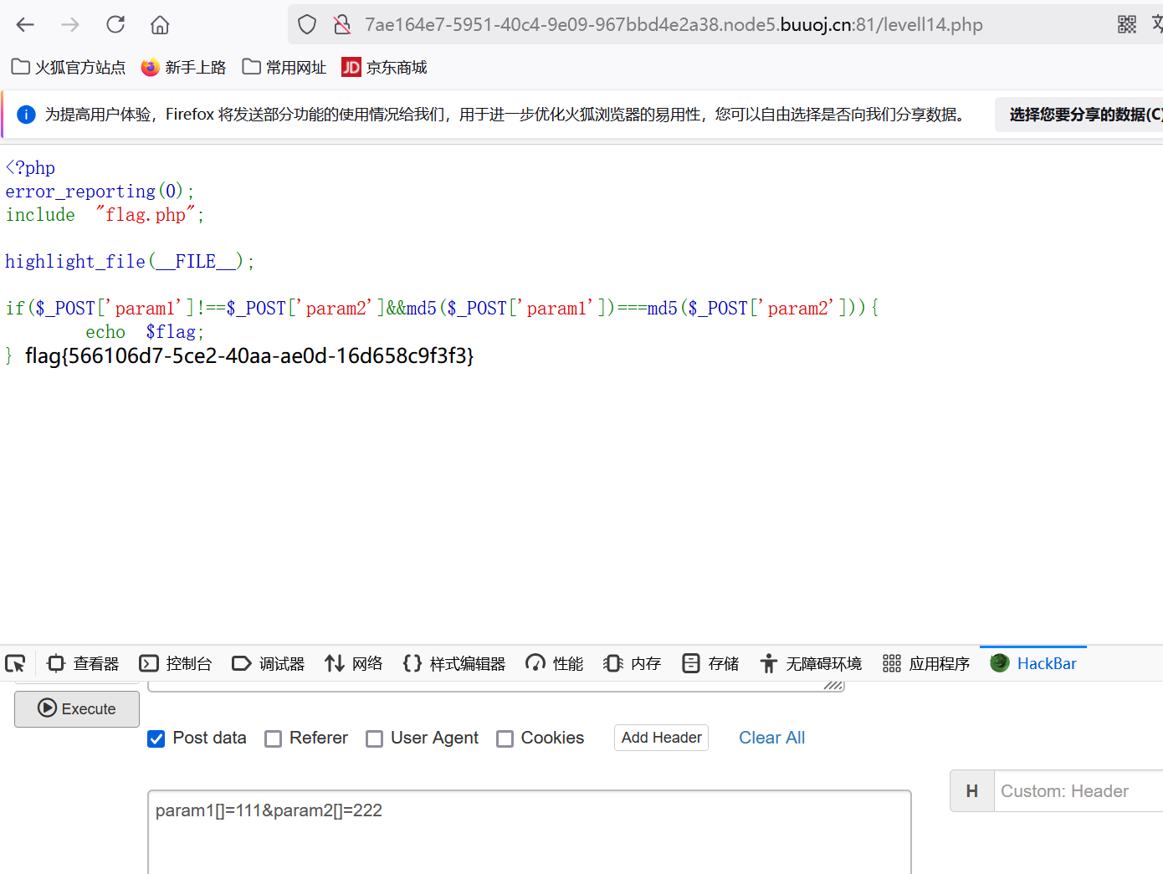Enable the Referer checkbox
The width and height of the screenshot is (1163, 874).
[x=273, y=739]
